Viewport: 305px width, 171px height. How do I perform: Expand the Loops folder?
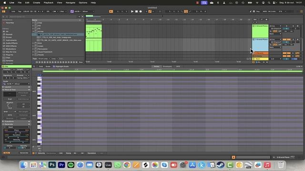click(x=33, y=46)
